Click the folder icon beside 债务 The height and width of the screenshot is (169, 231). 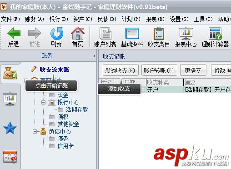52,139
